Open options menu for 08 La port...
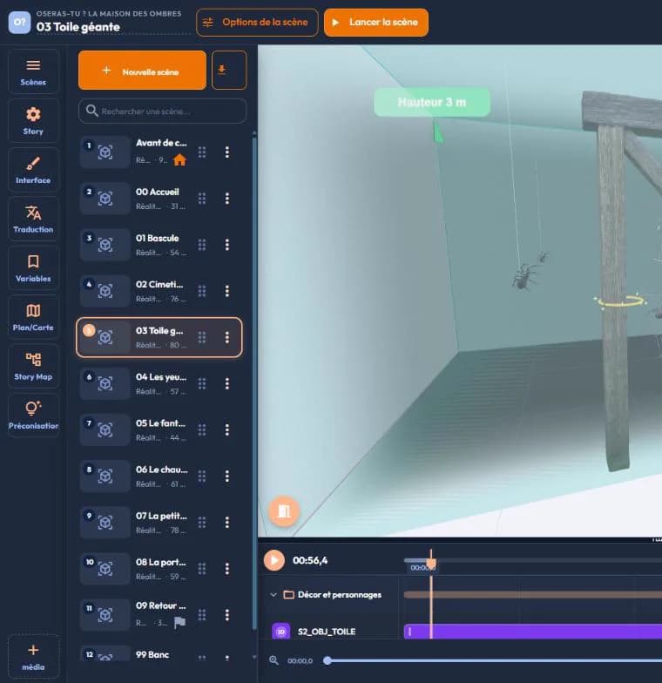 coord(226,569)
